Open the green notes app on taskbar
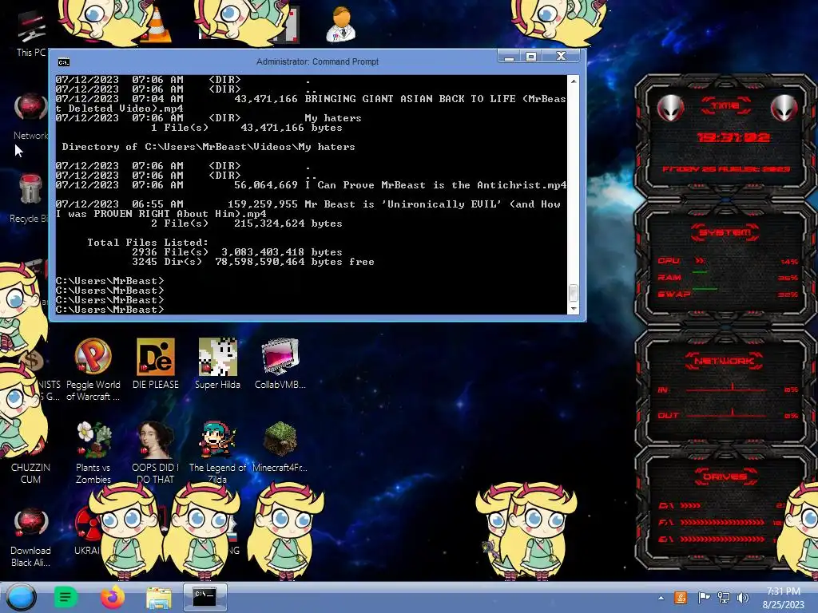The image size is (818, 613). pos(66,597)
